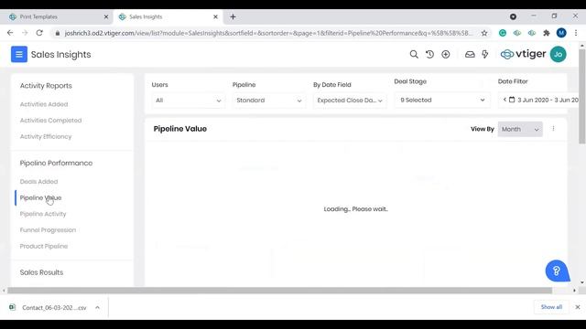Bookmark this page with star icon

[x=484, y=33]
